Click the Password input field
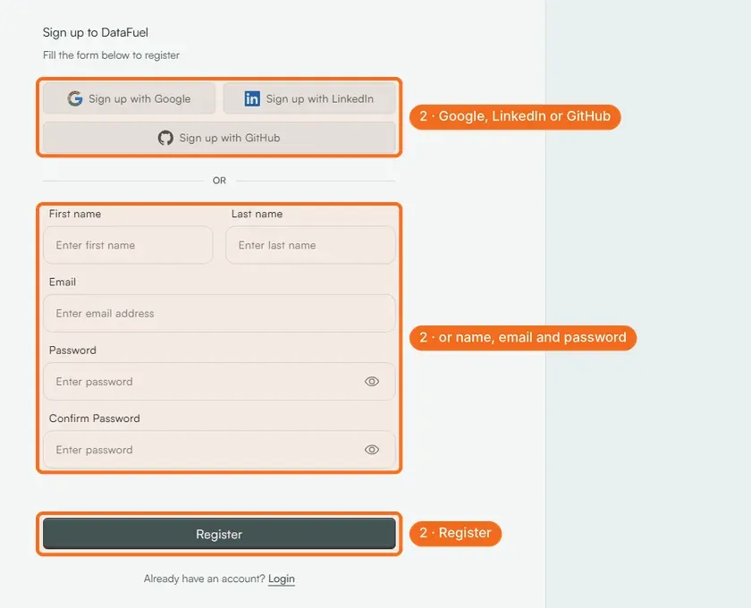This screenshot has height=608, width=751. [219, 382]
